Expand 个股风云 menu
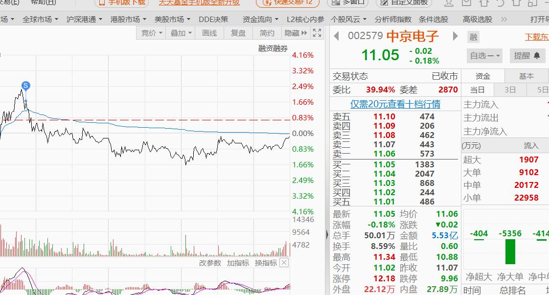 [349, 19]
